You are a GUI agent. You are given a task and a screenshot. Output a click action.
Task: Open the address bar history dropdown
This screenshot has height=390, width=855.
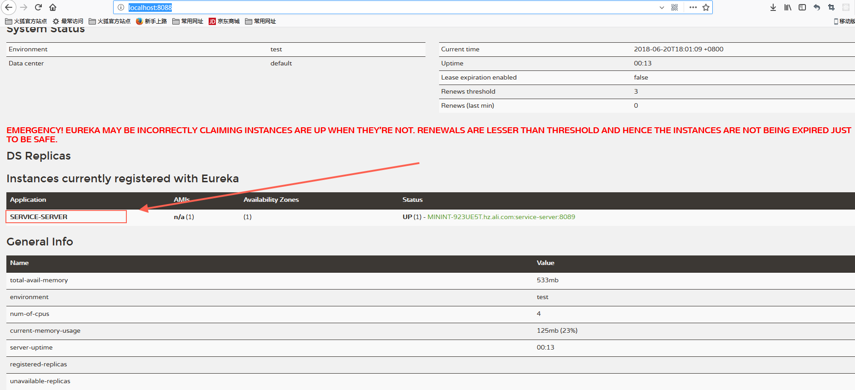tap(662, 7)
